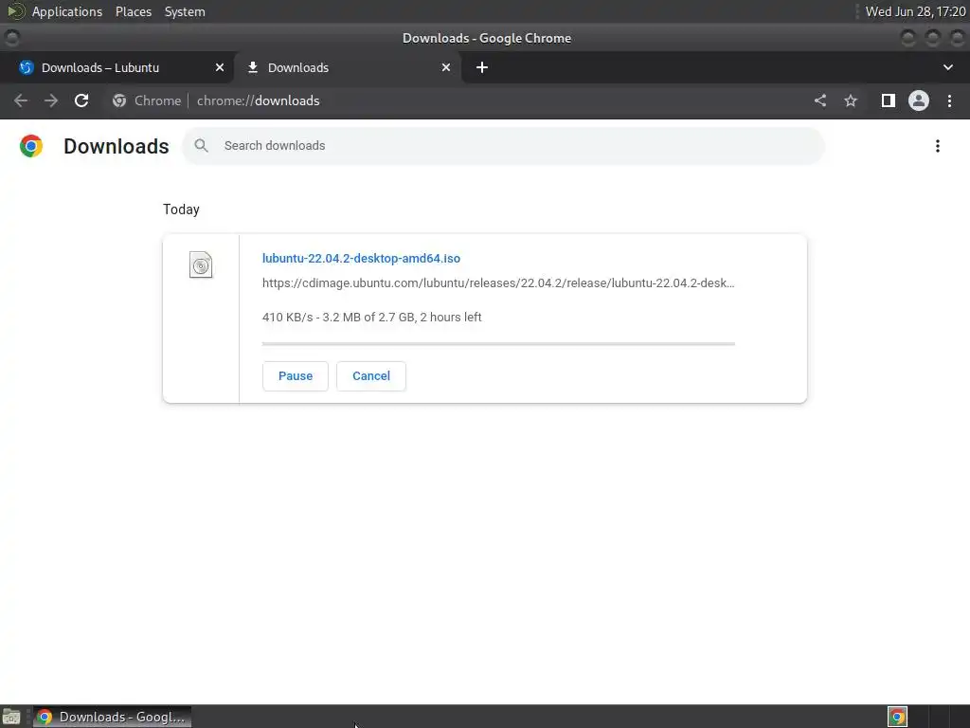The image size is (970, 728).
Task: Click the cdimage.ubuntu.com source URL
Action: point(498,282)
